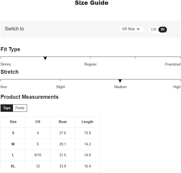Click the Regular label under Fit Type
Viewport: 181px width, 173px height.
[x=90, y=64]
